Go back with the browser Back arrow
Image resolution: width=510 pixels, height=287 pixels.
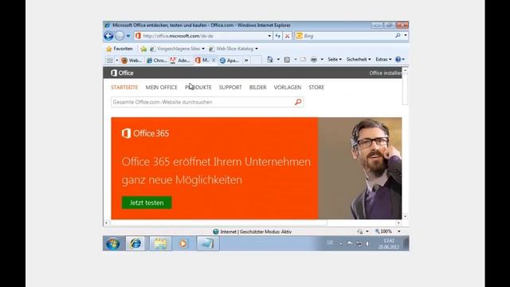coord(108,36)
